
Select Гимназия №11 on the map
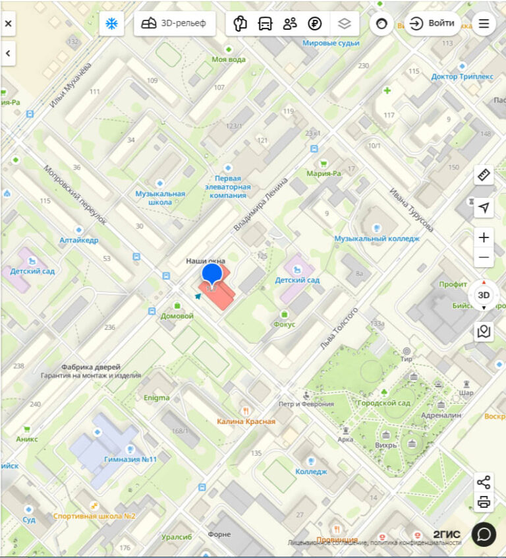click(130, 459)
